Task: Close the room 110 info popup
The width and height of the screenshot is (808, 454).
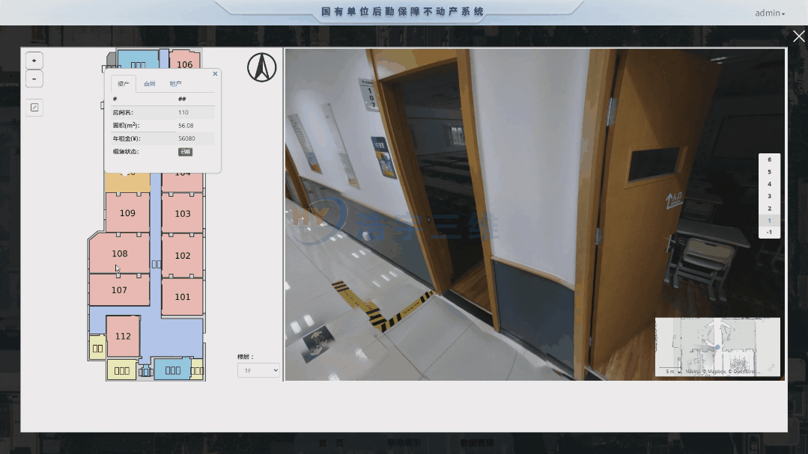Action: (x=215, y=73)
